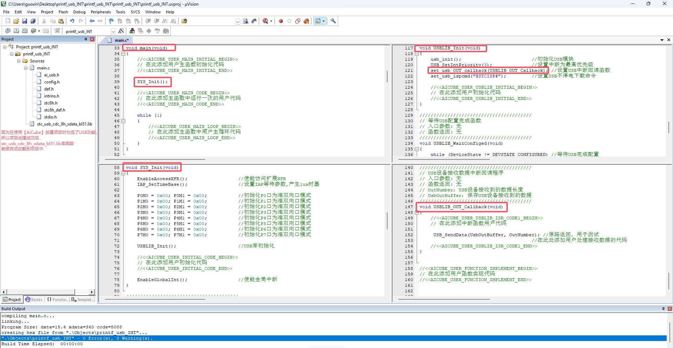Open the Peripherals menu
This screenshot has height=348, width=673.
click(101, 12)
